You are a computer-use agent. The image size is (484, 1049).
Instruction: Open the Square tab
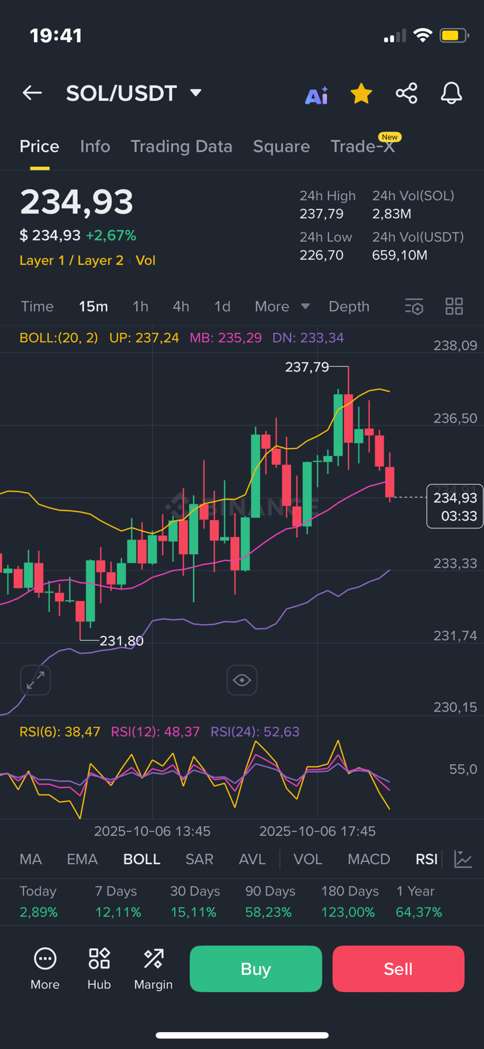[281, 146]
